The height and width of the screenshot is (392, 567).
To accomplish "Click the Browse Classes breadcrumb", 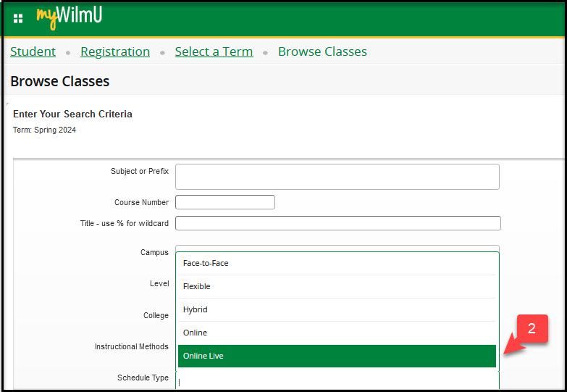I will click(x=322, y=51).
